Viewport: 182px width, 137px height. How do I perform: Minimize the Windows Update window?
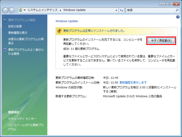[162, 4]
